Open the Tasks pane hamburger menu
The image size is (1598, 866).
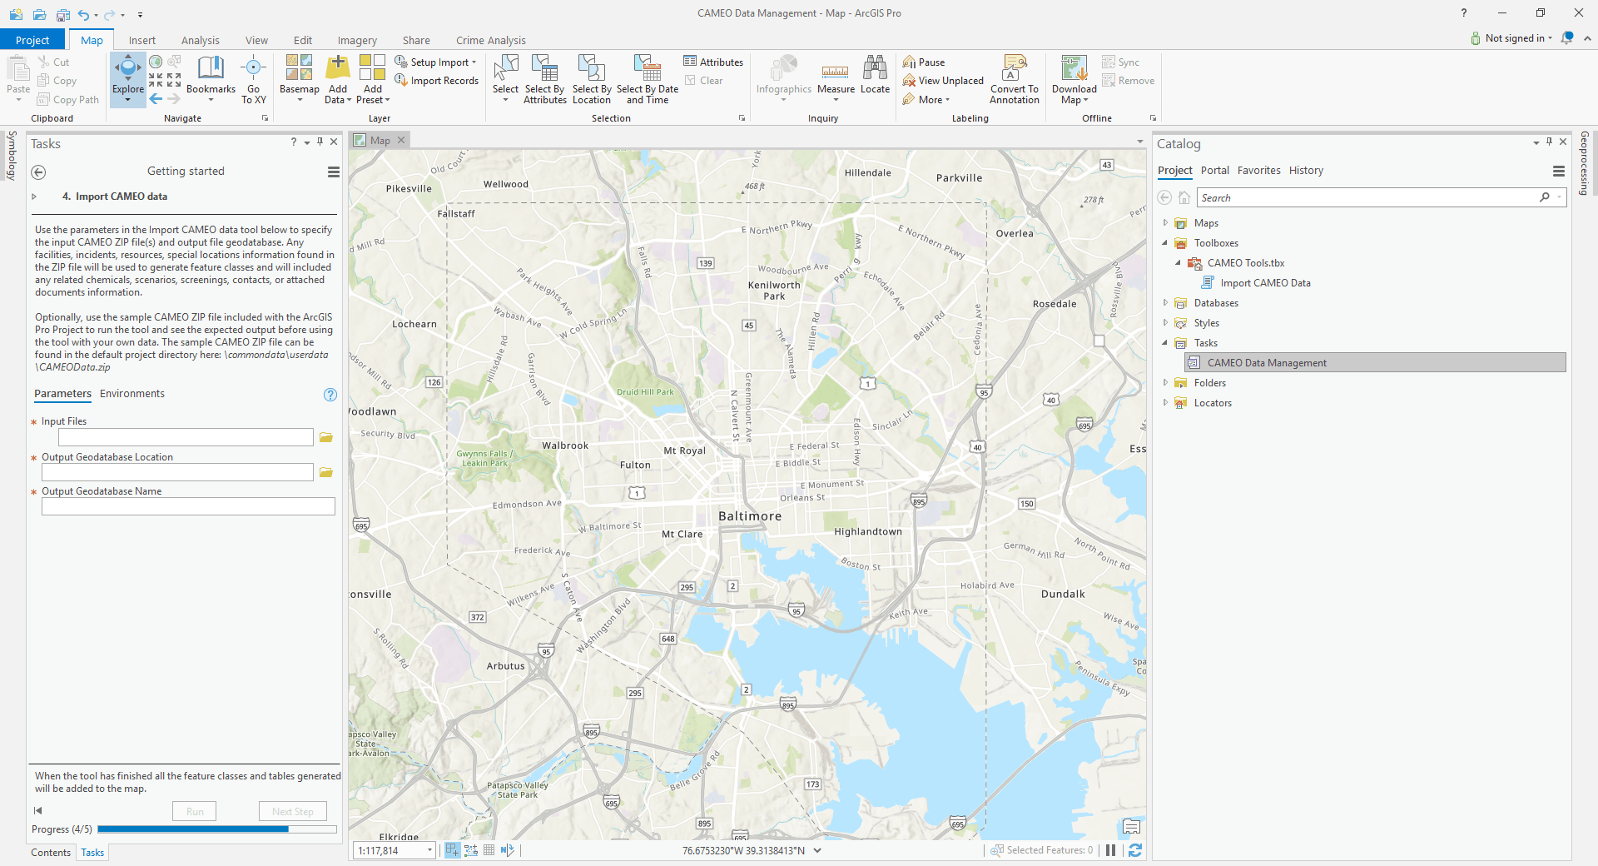click(x=334, y=172)
